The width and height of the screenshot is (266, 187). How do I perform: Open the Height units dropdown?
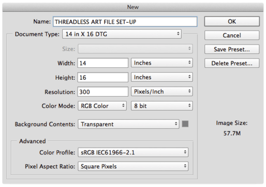162,77
